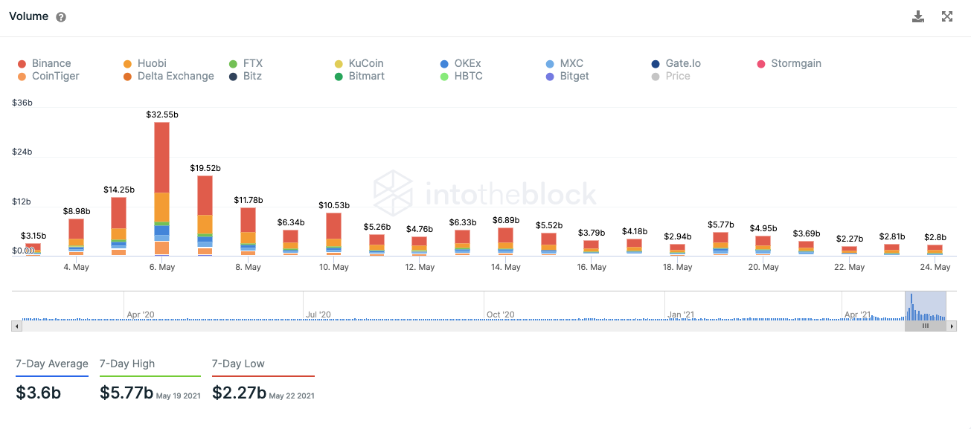Select the $4.95b bar on 20 May
Screen dimensions: 971x429
pyautogui.click(x=763, y=246)
